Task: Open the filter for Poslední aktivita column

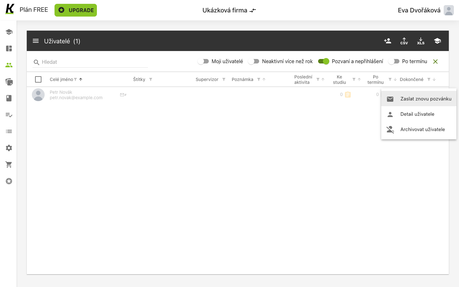Action: [318, 79]
